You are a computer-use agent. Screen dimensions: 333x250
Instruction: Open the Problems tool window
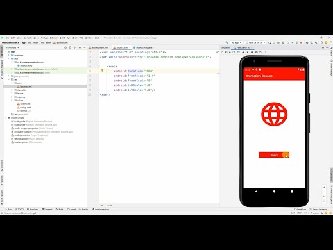coord(33,209)
